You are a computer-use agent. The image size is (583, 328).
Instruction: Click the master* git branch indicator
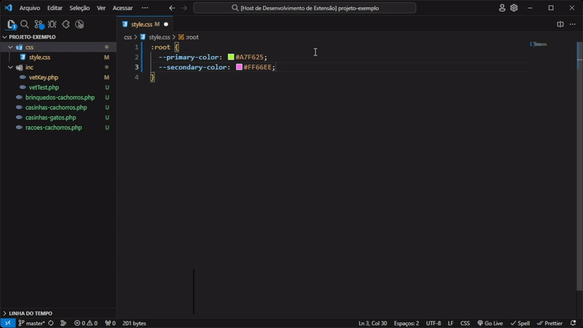pos(31,323)
